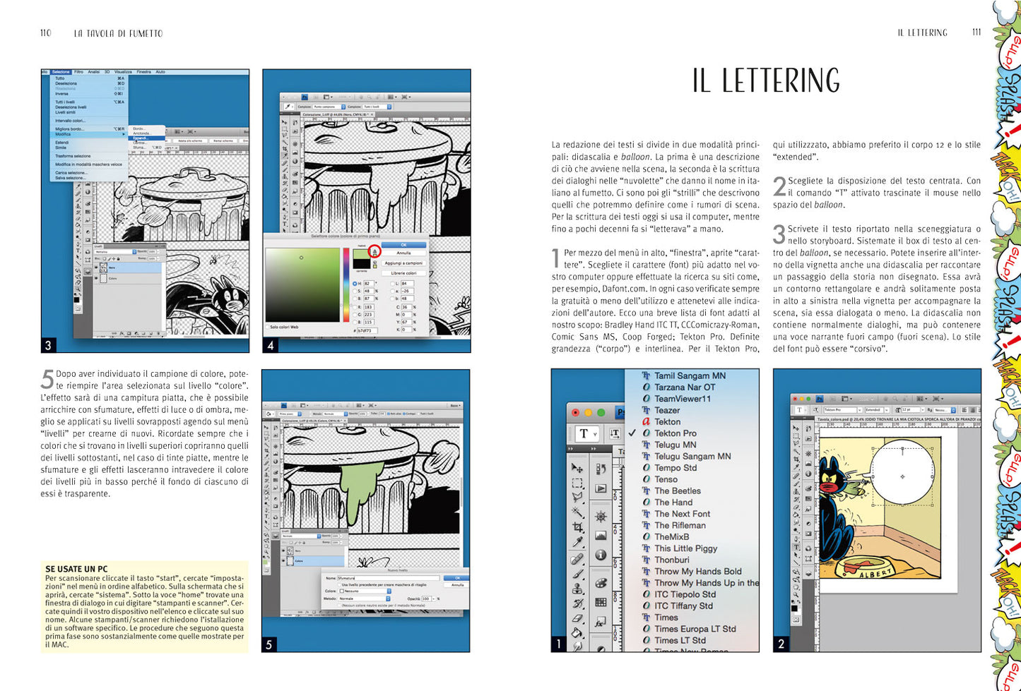This screenshot has height=691, width=1021.
Task: Select the Magic Wand tool in screenshot 1
Action: tap(577, 512)
